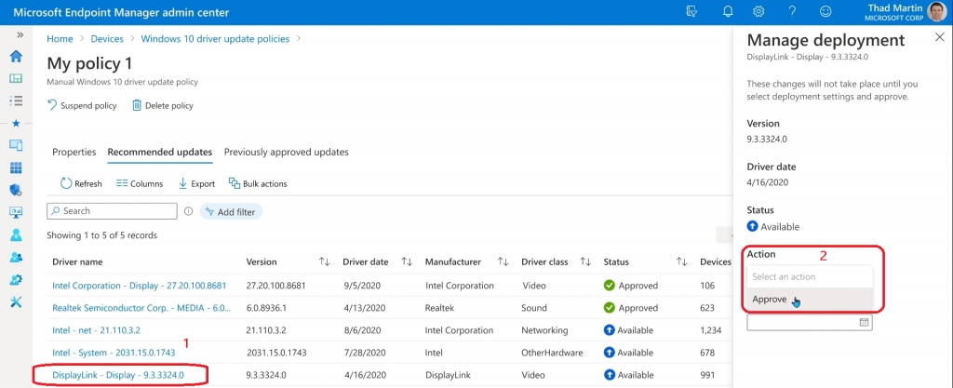Open DisplayLink - Display - 9.3.3324.0 link

point(118,375)
